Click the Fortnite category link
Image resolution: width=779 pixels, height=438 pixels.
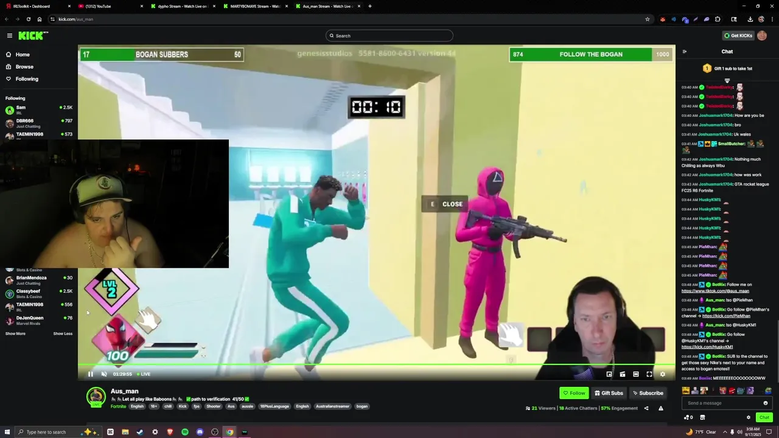tap(118, 406)
